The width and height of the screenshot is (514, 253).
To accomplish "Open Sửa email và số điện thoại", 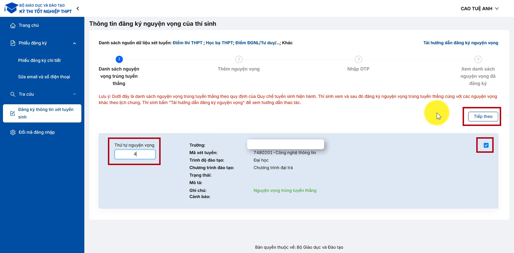I will coord(44,77).
